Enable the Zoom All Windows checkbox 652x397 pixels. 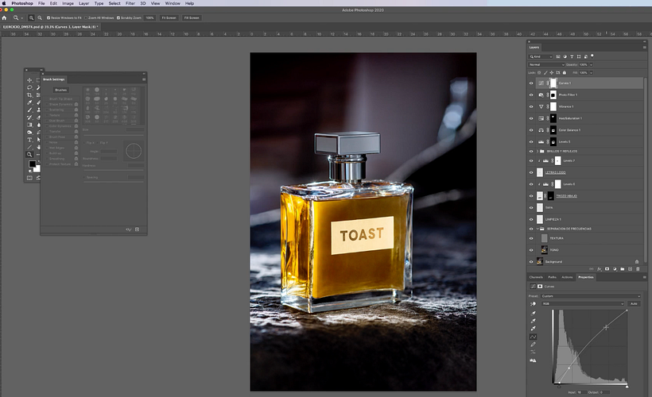point(85,17)
